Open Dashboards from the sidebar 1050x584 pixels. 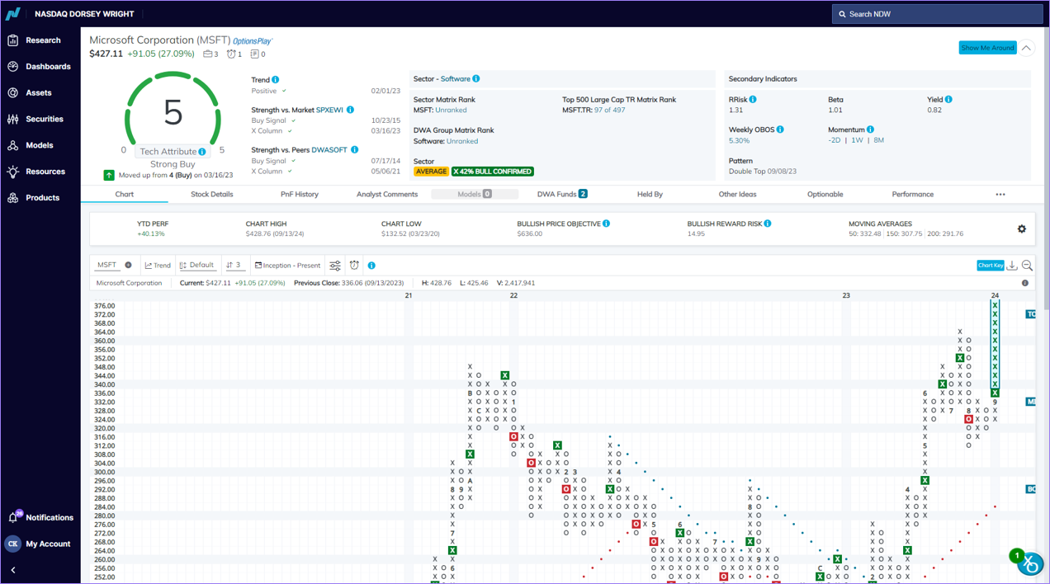pyautogui.click(x=40, y=67)
